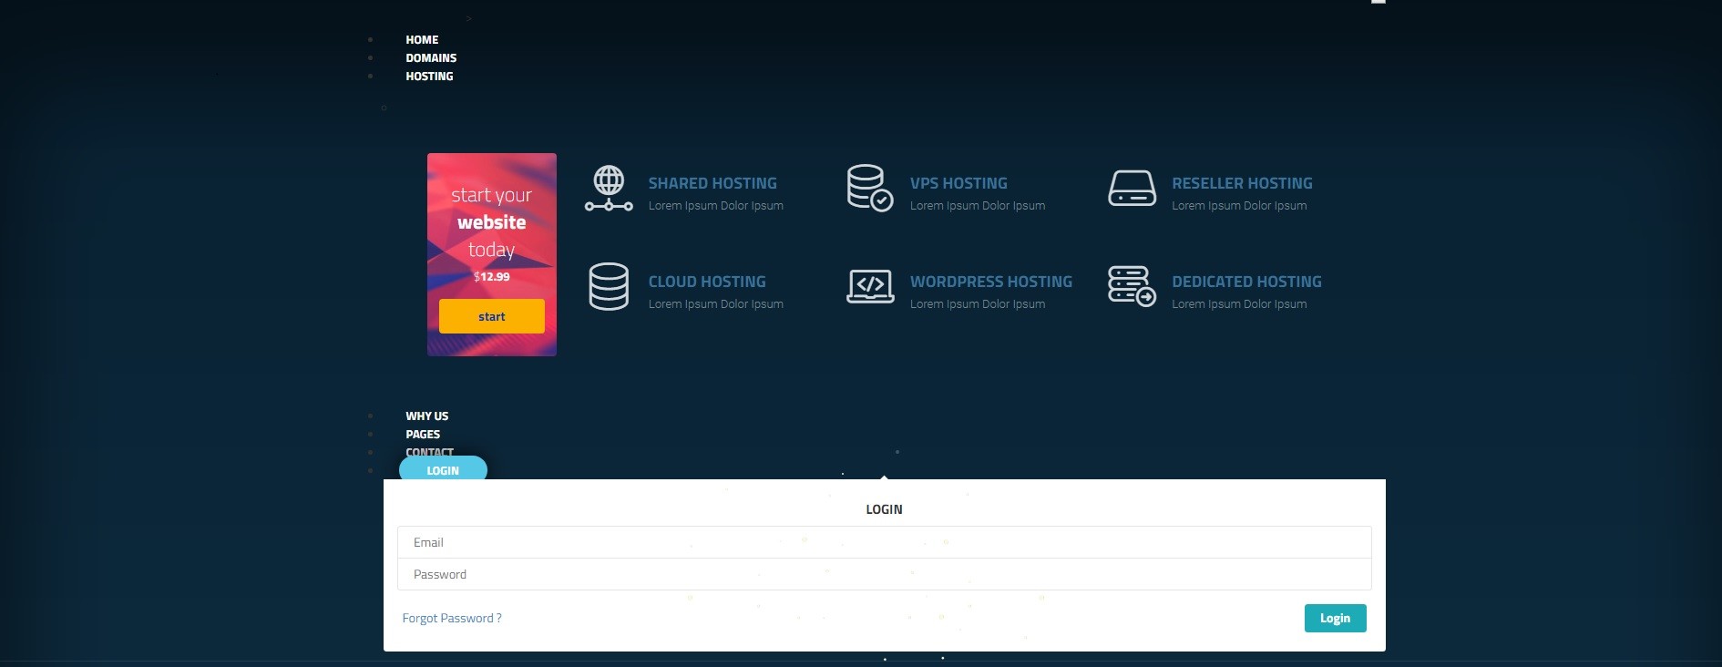Open the Home menu item
Image resolution: width=1722 pixels, height=667 pixels.
pos(422,40)
